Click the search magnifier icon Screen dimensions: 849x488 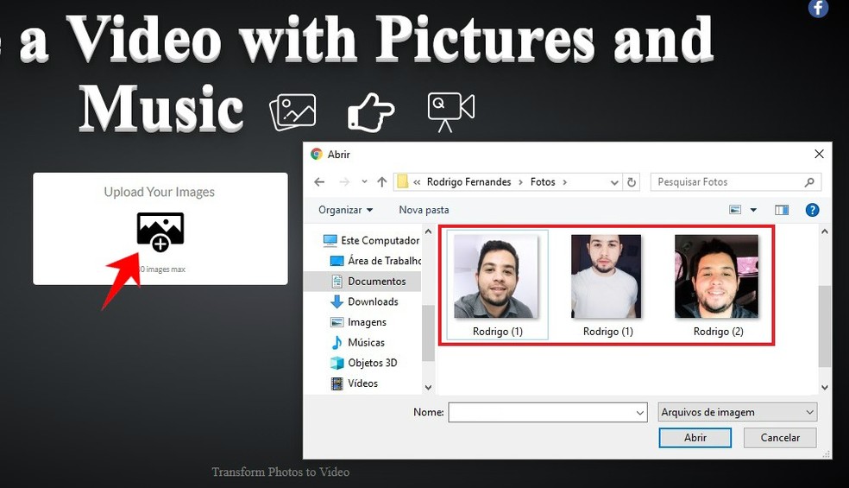point(809,182)
